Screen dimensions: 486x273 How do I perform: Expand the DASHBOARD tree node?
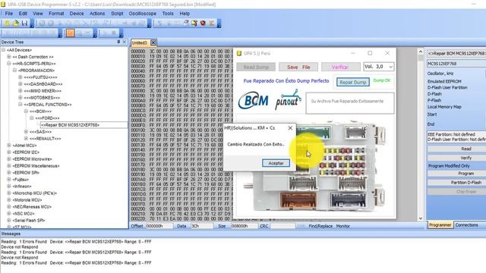(x=21, y=84)
